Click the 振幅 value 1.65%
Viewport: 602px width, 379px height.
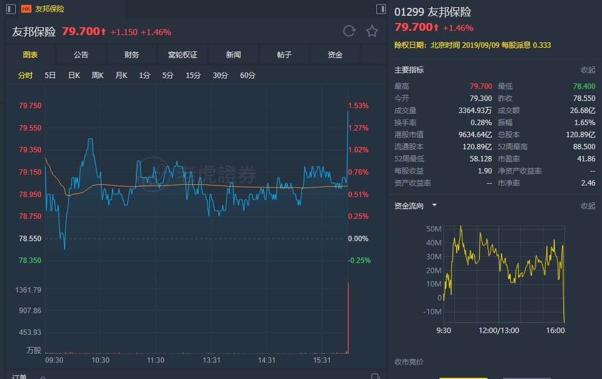coord(584,123)
